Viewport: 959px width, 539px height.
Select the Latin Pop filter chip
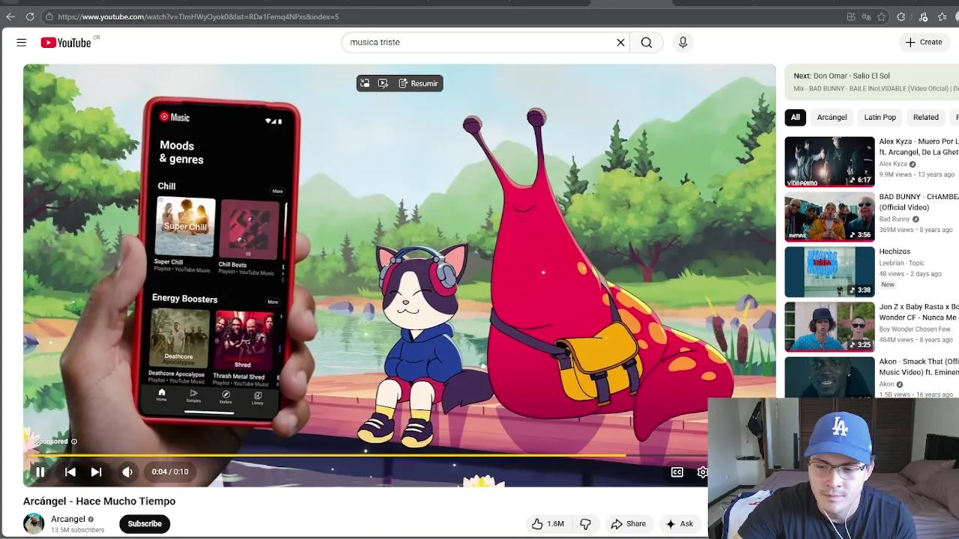[x=880, y=118]
